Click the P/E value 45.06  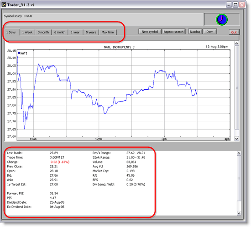tap(131, 175)
